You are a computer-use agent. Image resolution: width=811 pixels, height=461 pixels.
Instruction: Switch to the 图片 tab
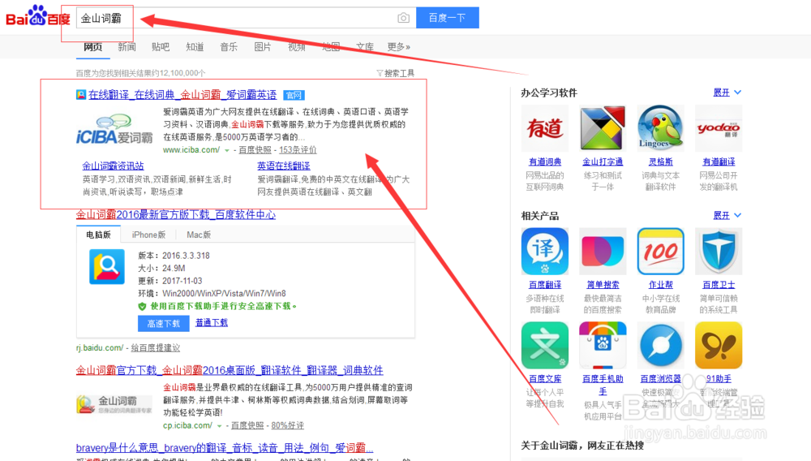(x=263, y=47)
